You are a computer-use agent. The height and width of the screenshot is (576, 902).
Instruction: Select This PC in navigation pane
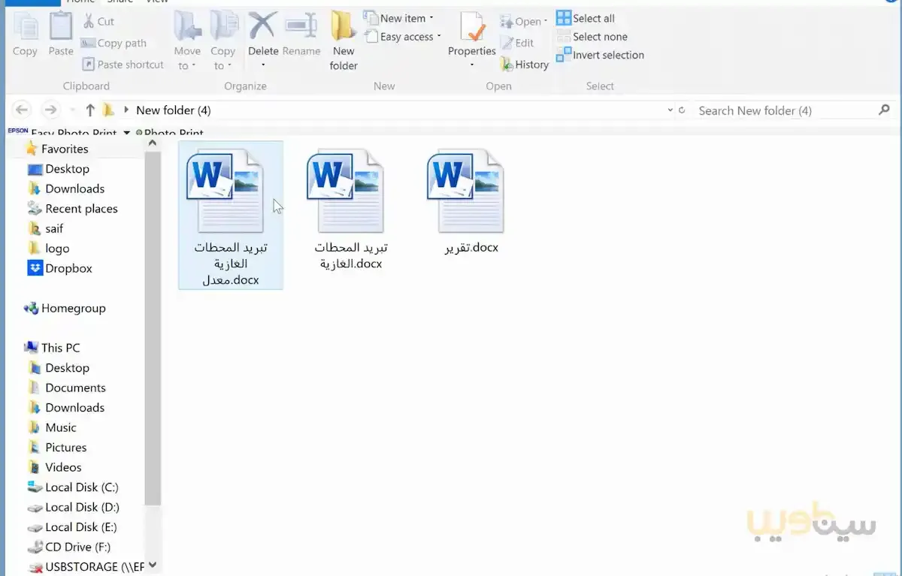pyautogui.click(x=52, y=348)
